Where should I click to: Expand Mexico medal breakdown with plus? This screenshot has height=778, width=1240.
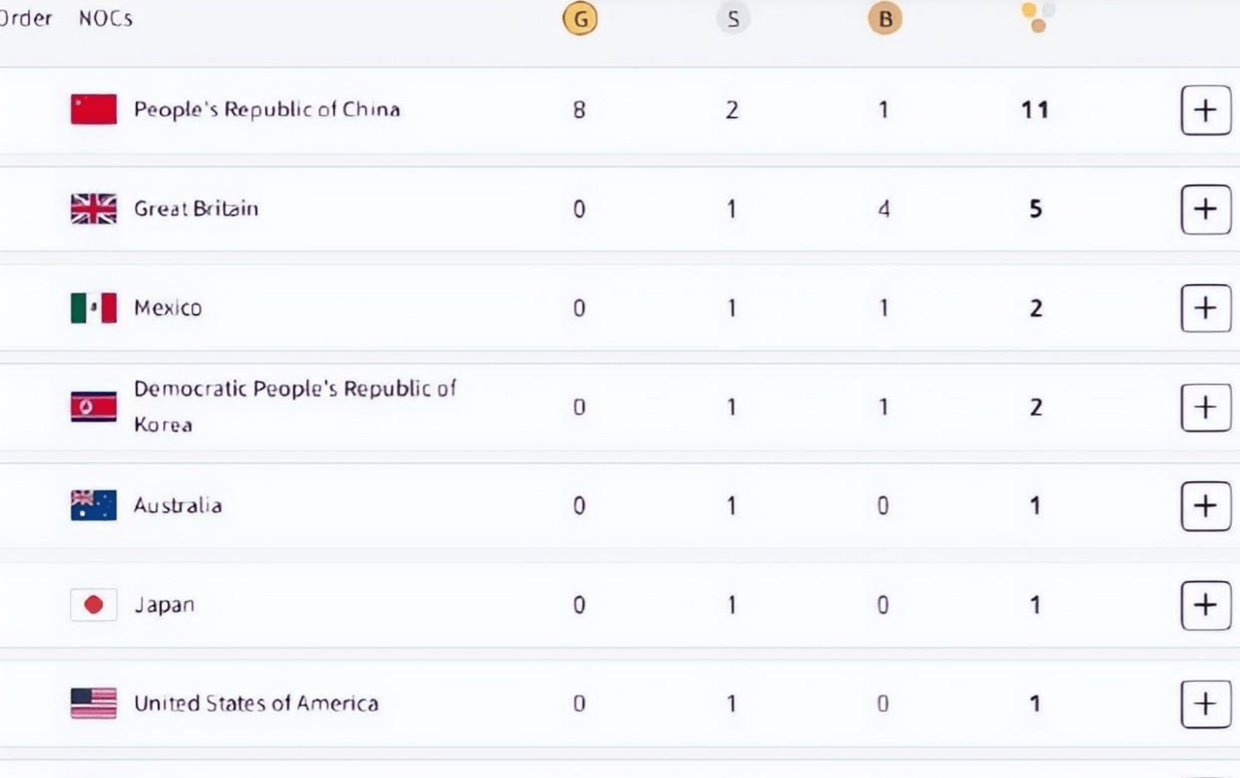tap(1205, 308)
